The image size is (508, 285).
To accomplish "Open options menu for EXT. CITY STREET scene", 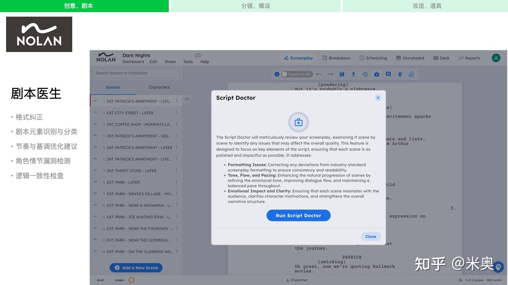I will click(x=176, y=112).
